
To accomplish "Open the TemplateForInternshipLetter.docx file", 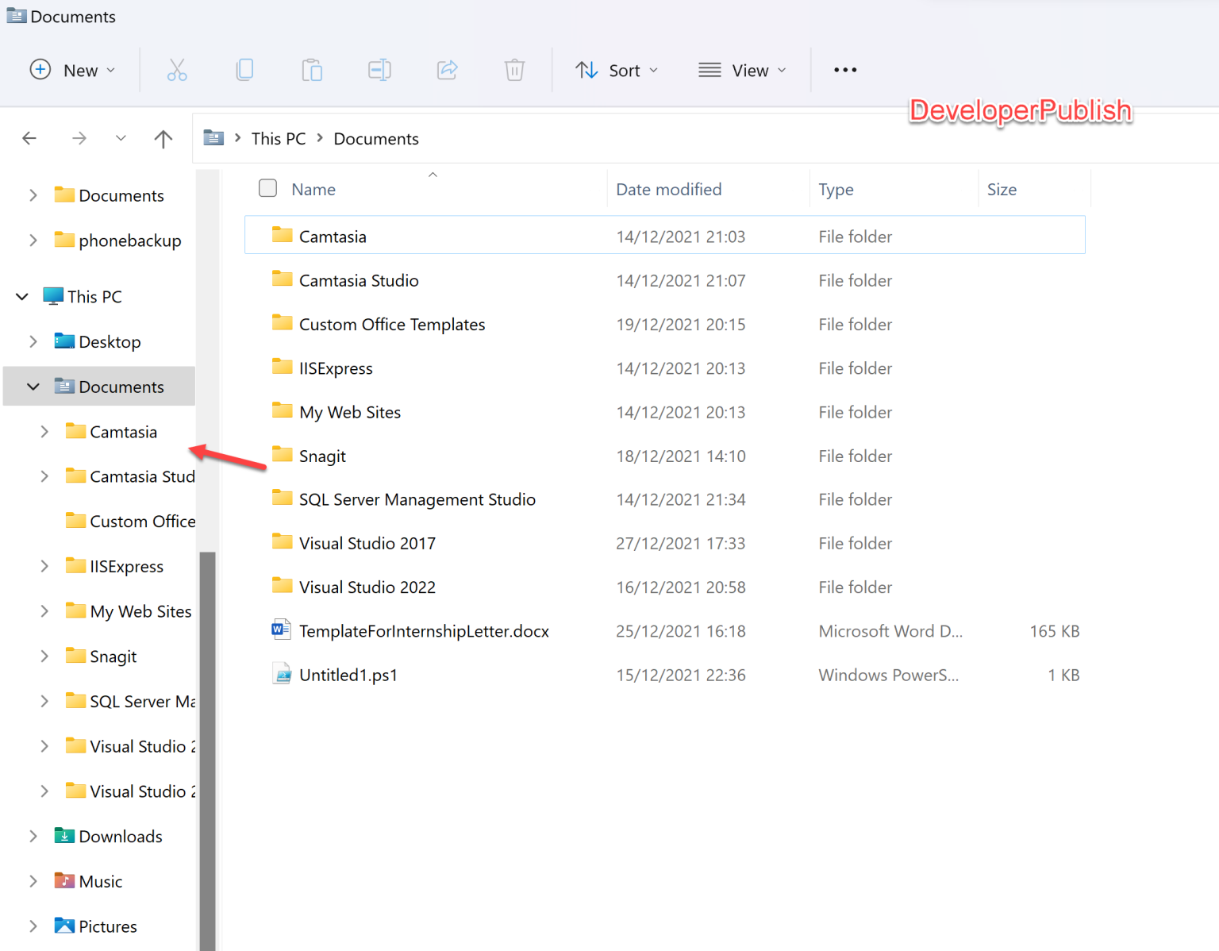I will [x=424, y=630].
